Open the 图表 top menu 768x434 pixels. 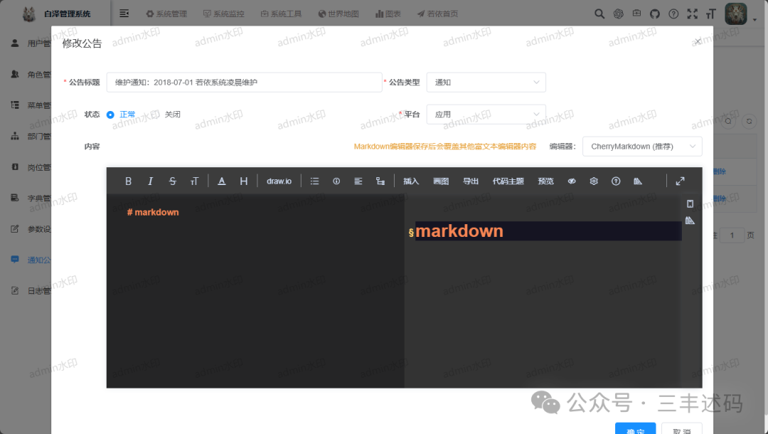[388, 14]
